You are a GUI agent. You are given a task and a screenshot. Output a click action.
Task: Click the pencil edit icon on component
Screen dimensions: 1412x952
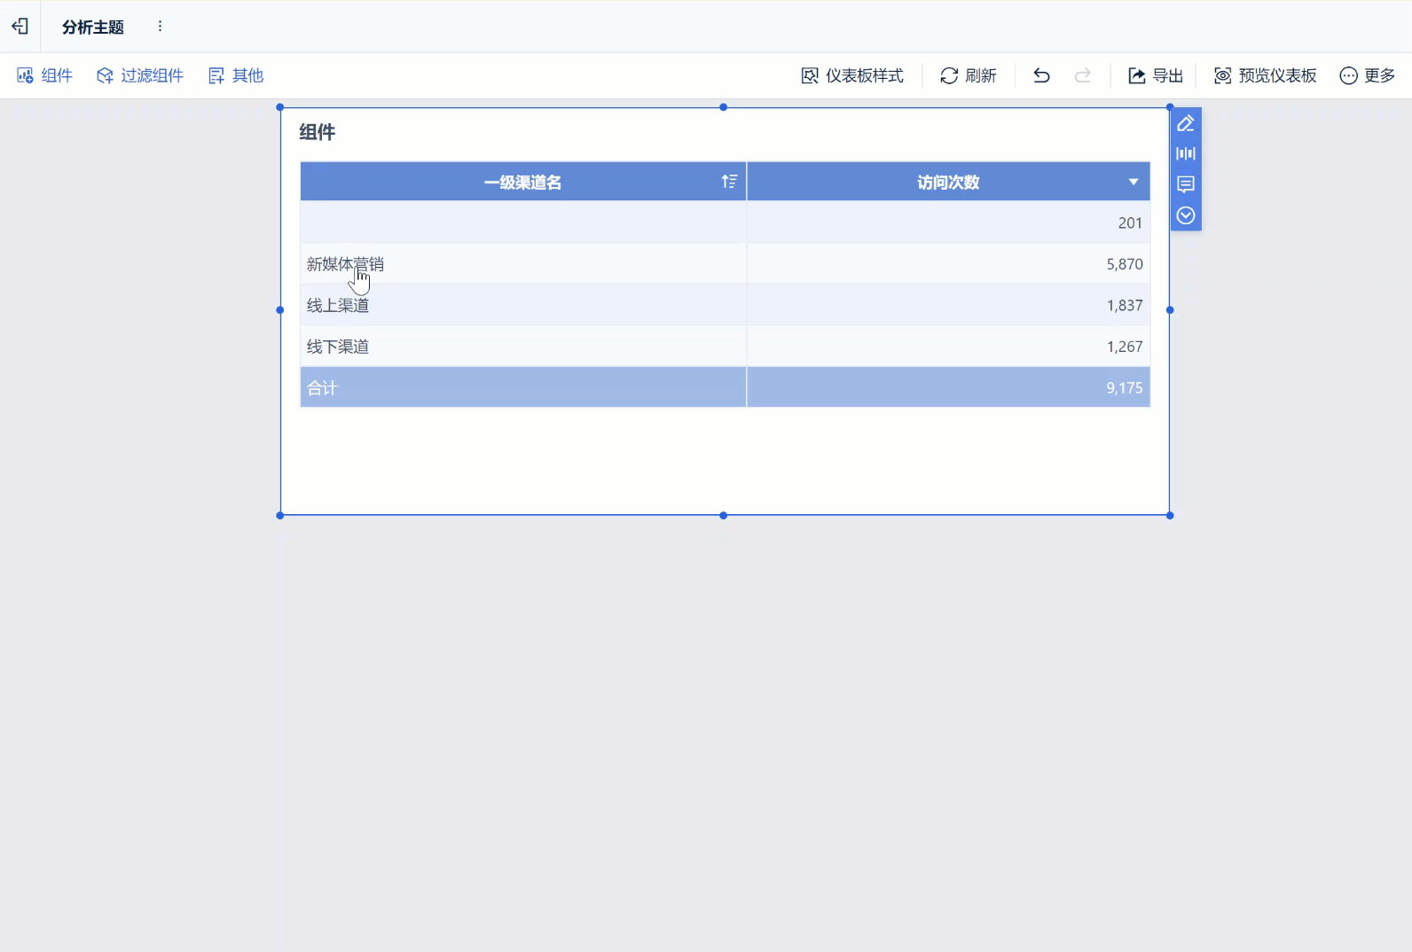point(1186,123)
